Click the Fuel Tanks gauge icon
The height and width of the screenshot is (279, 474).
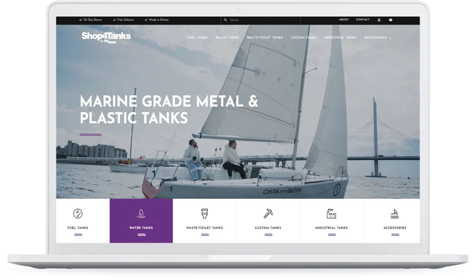pos(78,214)
